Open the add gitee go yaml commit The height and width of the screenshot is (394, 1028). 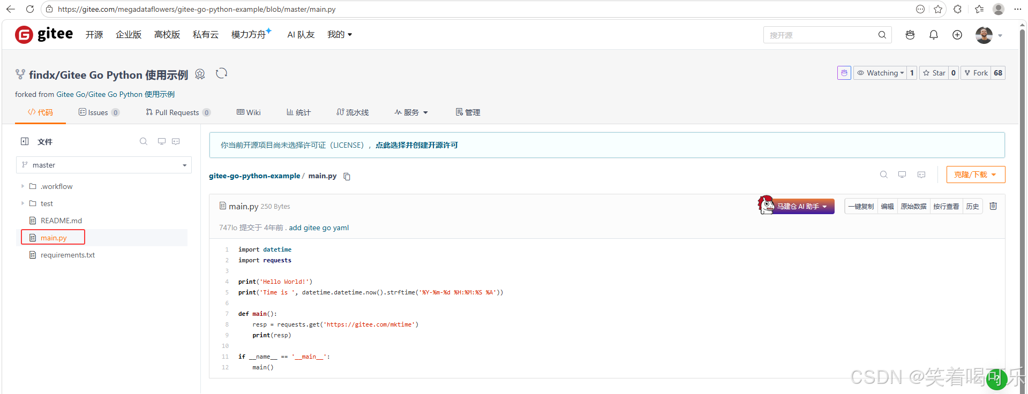(319, 228)
